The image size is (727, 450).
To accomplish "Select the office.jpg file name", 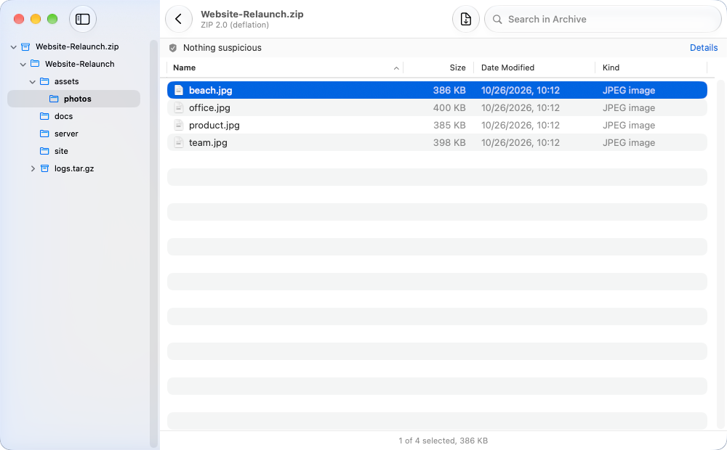I will coord(209,108).
